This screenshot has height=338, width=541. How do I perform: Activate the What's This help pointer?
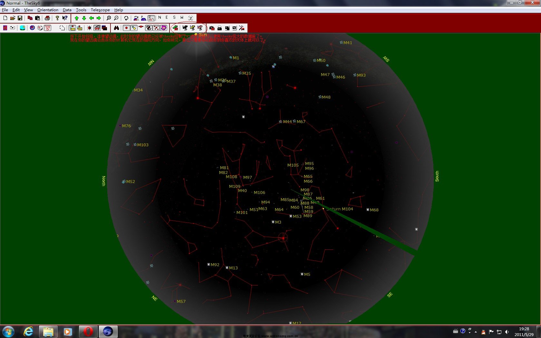click(65, 18)
